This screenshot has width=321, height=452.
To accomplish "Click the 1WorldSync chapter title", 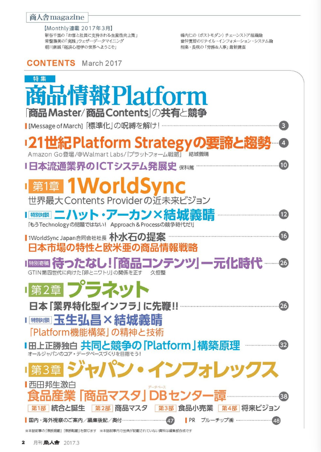I will [126, 186].
